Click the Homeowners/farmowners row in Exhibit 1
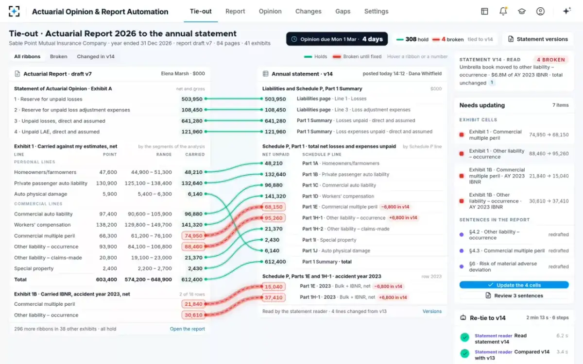Image resolution: width=583 pixels, height=364 pixels. [x=109, y=172]
